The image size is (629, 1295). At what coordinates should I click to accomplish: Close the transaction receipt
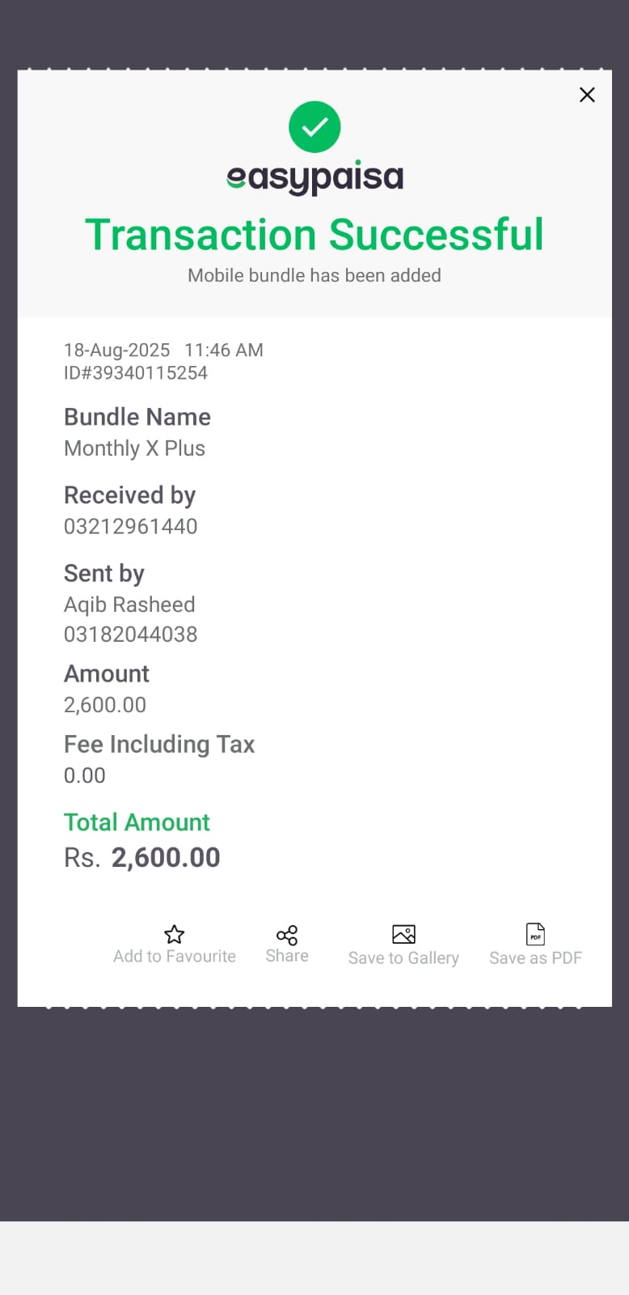pyautogui.click(x=587, y=95)
